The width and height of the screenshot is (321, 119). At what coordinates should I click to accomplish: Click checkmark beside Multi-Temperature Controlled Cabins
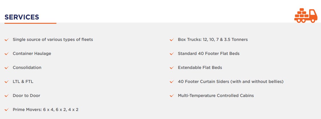172,96
